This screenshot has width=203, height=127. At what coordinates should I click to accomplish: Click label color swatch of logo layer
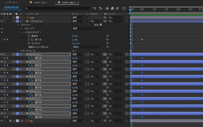(17, 17)
